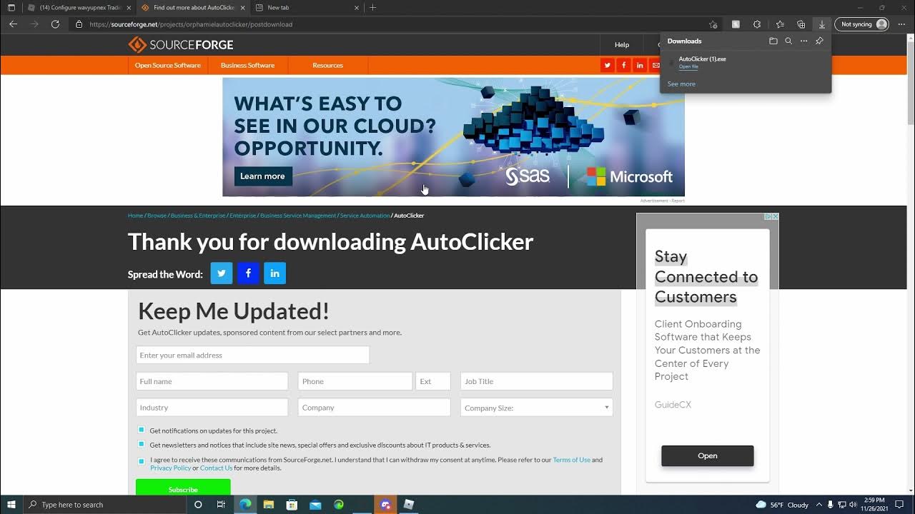Click the Industry field
Screen dimensions: 915x514
[212, 408]
